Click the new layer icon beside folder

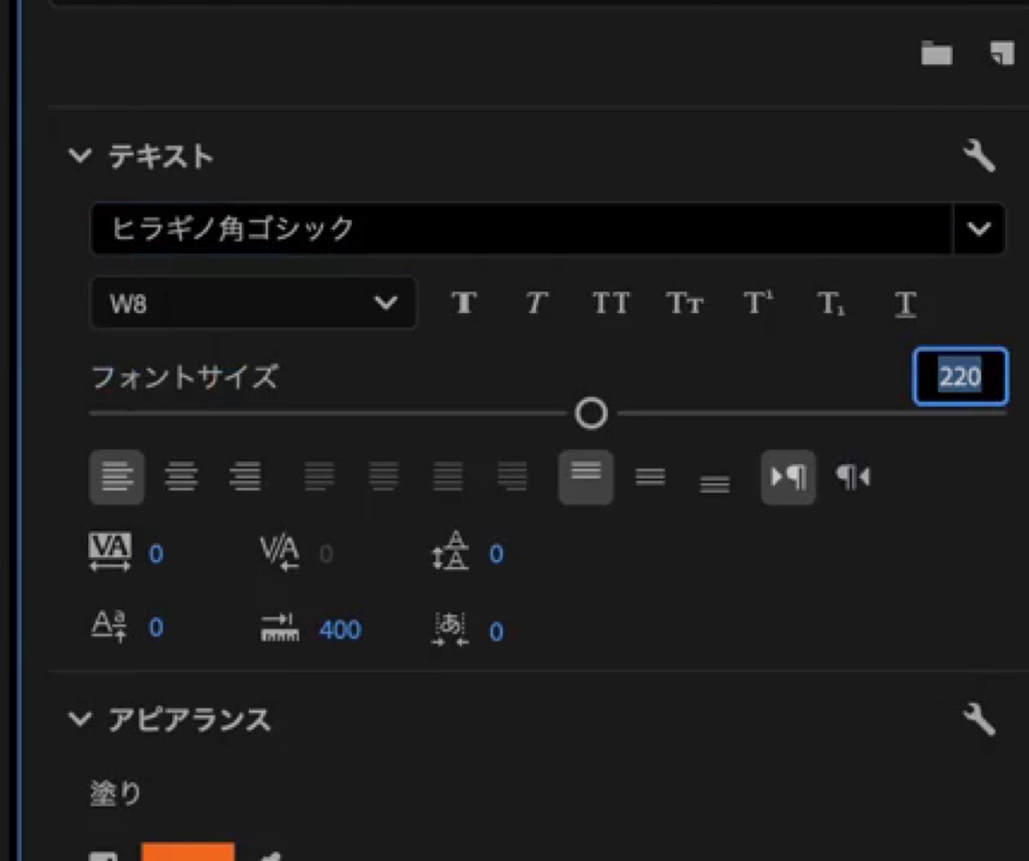pyautogui.click(x=1002, y=54)
